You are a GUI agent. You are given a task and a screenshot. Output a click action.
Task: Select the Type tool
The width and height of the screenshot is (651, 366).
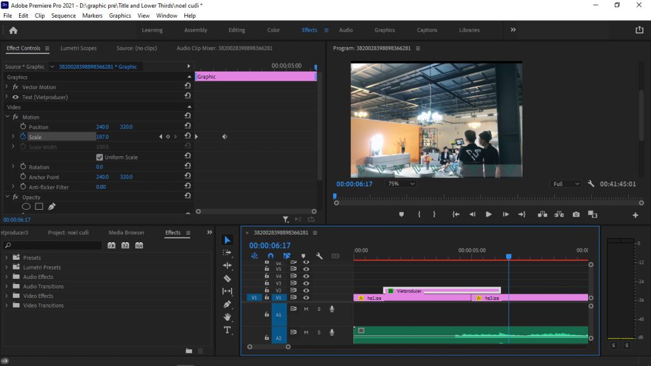pyautogui.click(x=228, y=330)
